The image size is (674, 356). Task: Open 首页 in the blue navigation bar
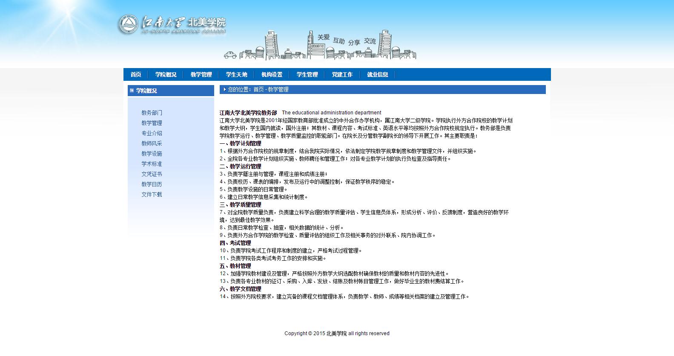(x=136, y=74)
